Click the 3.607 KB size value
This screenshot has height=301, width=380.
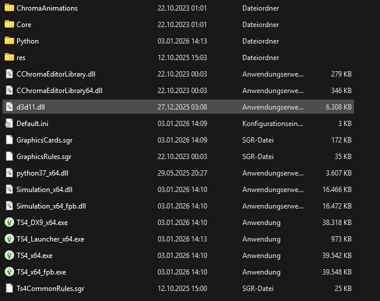point(339,173)
